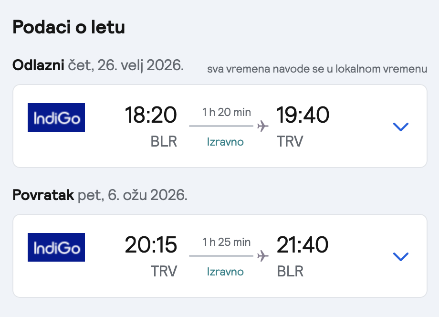
Task: Expand the return flight details chevron
Action: (x=400, y=256)
